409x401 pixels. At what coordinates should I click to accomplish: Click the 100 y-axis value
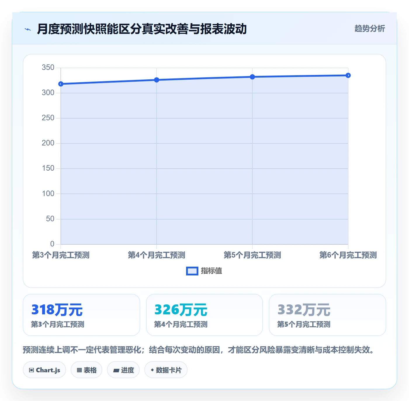[x=48, y=194]
